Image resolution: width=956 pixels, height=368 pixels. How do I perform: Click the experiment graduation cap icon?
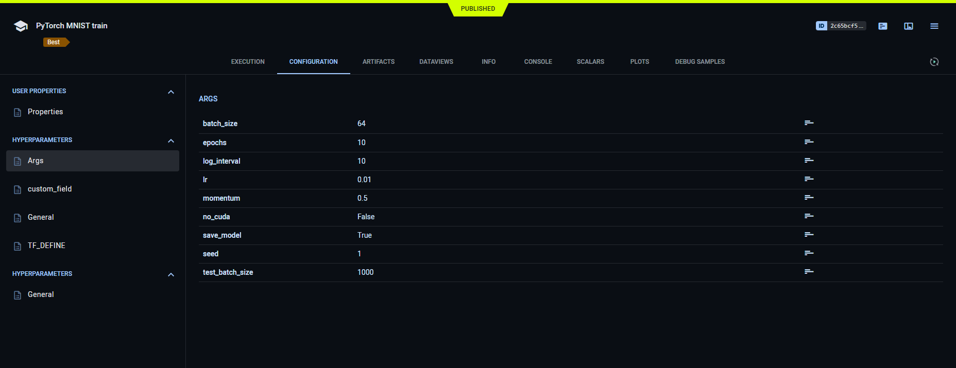pos(21,26)
